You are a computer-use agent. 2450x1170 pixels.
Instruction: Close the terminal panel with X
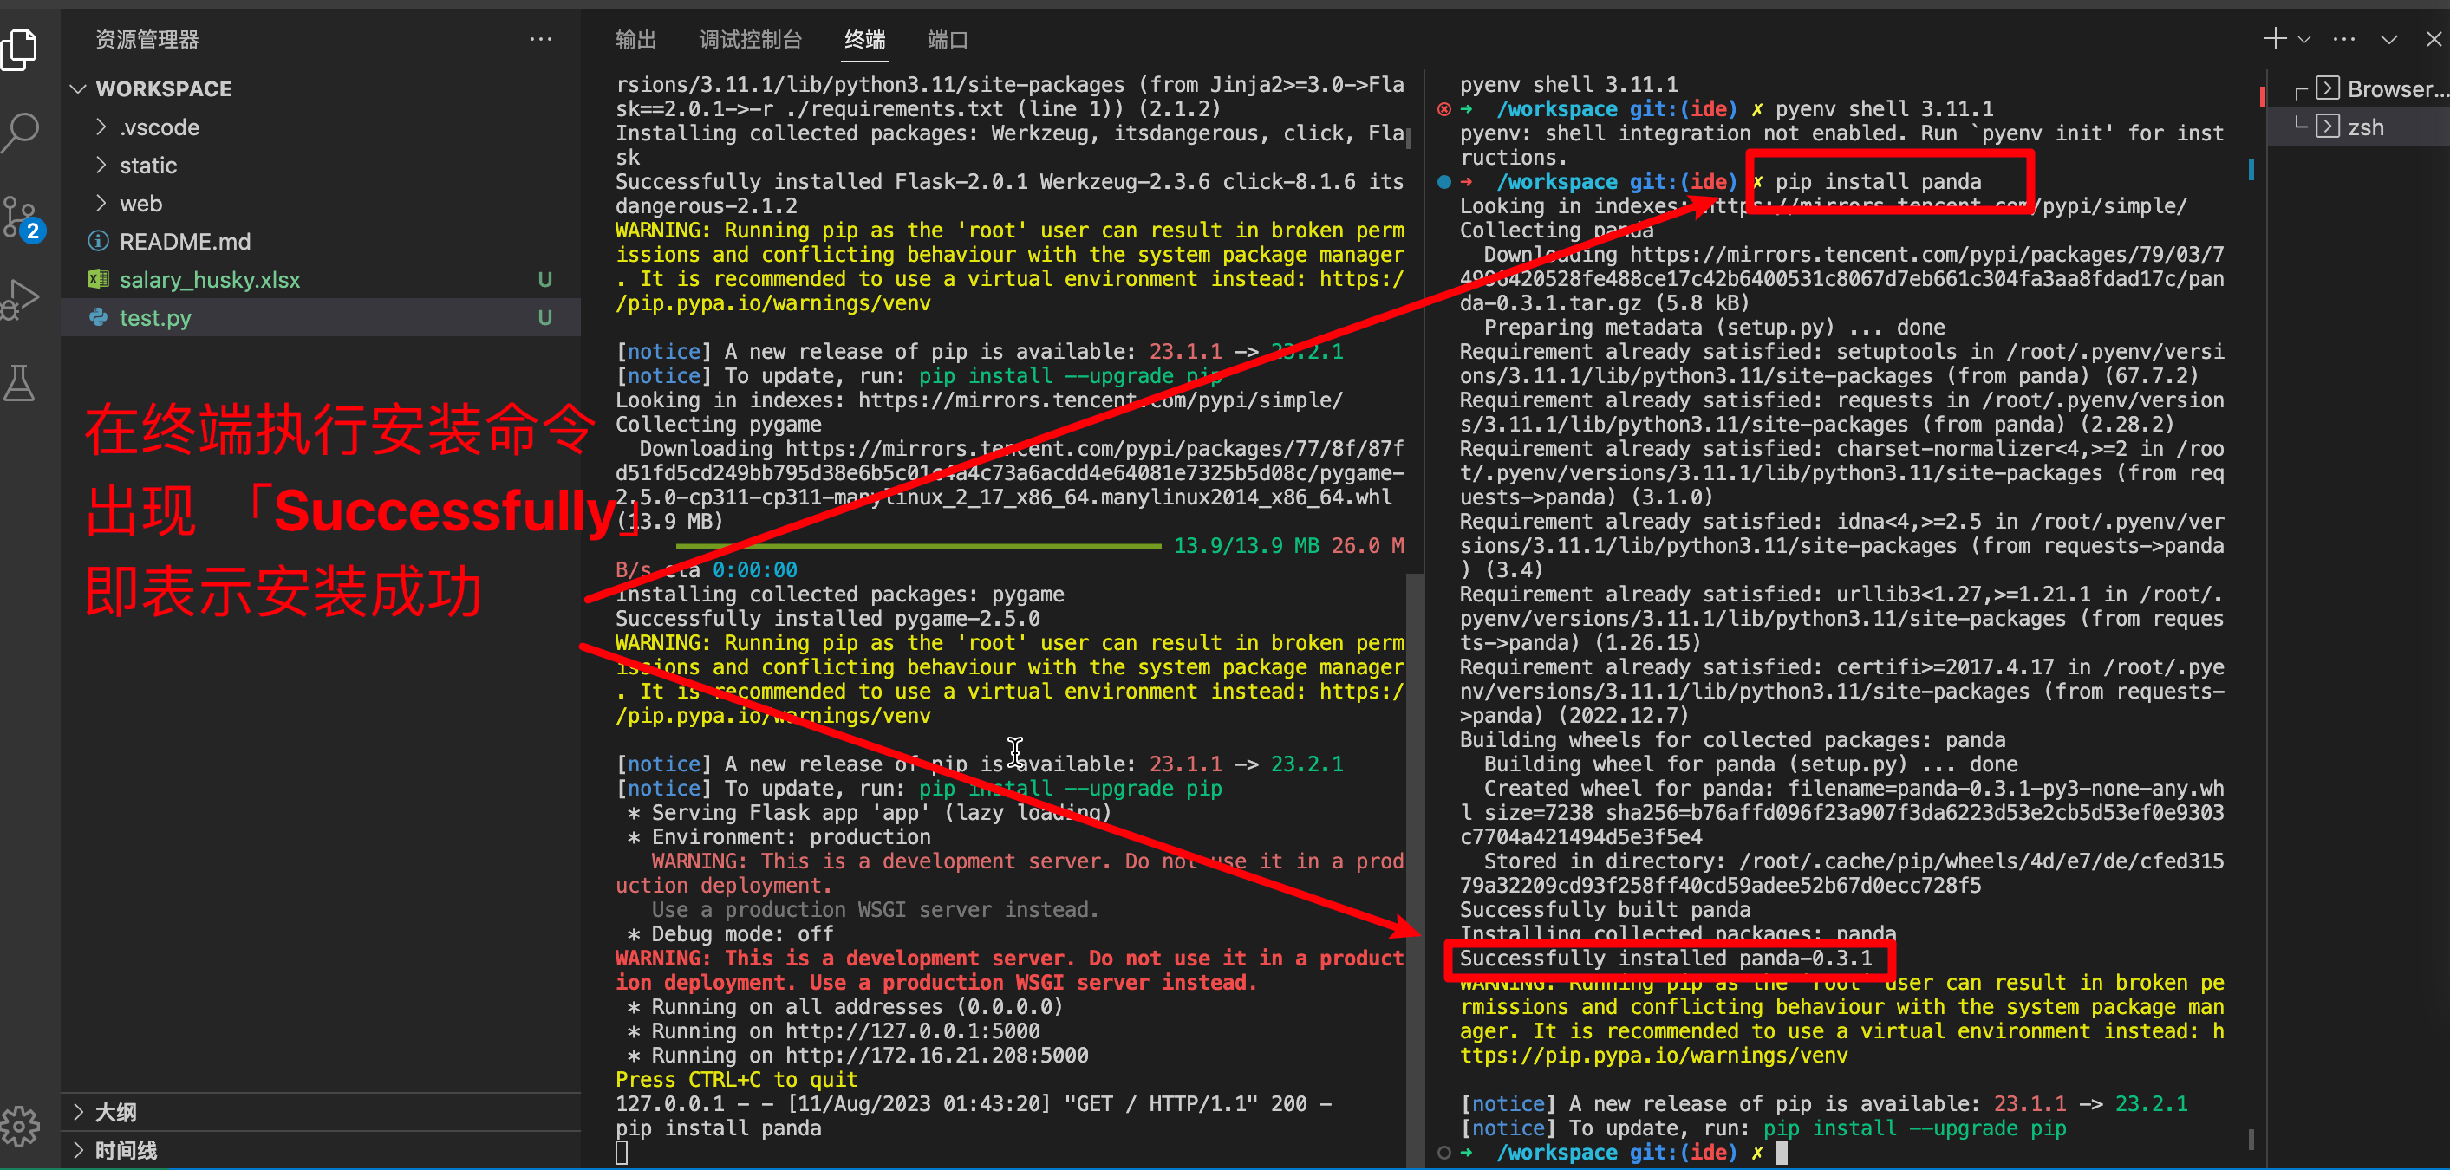click(2433, 39)
